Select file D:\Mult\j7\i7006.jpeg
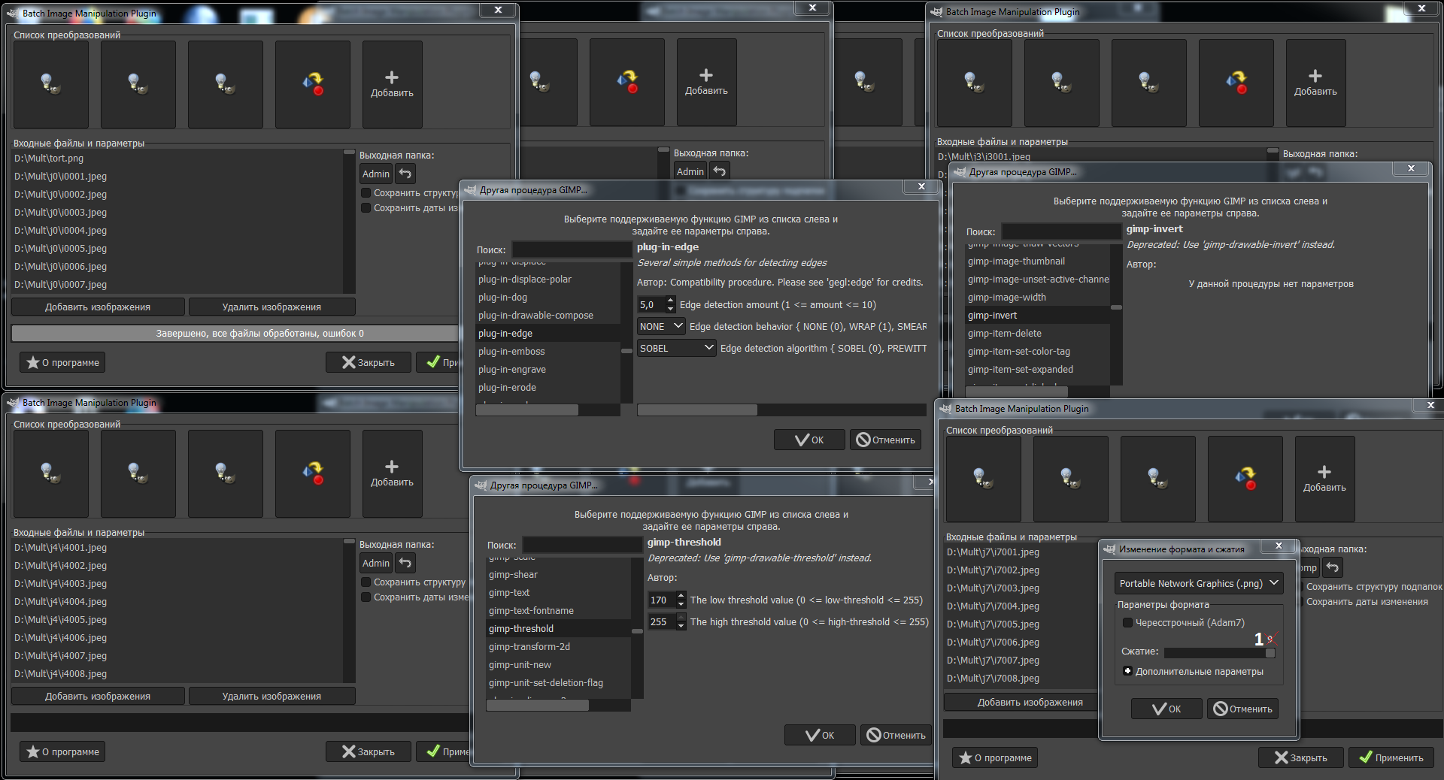 click(x=1021, y=642)
